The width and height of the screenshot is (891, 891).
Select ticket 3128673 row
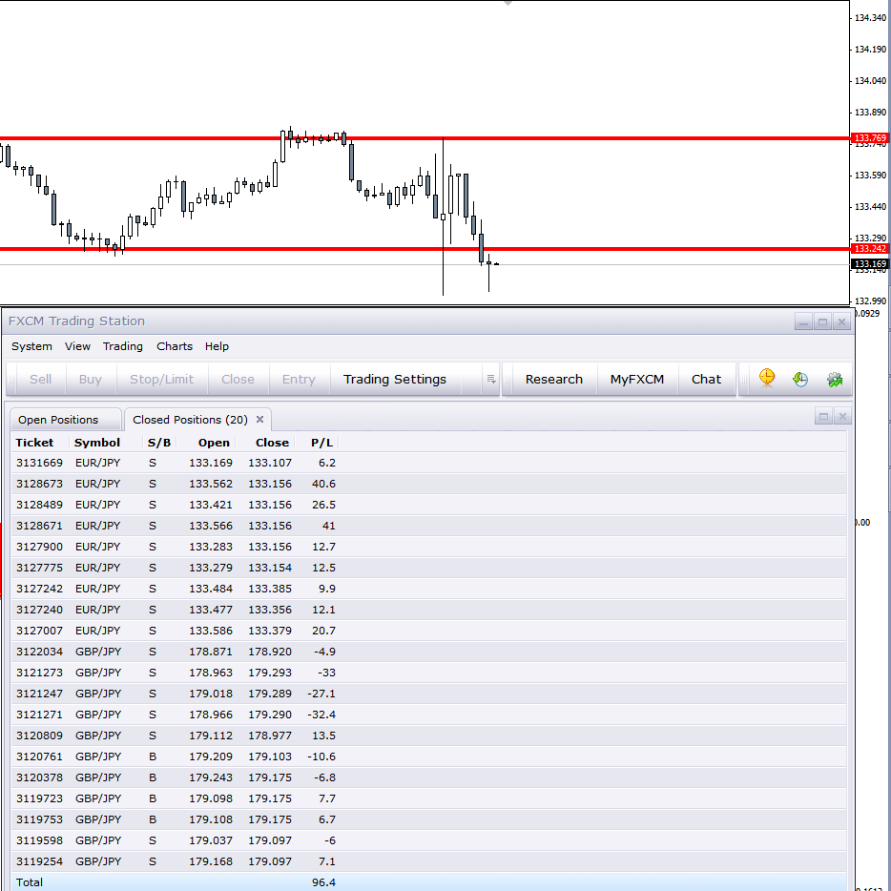[428, 485]
